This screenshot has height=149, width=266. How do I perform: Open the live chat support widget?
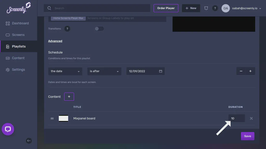point(8,129)
